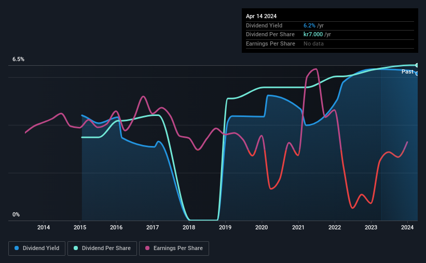The height and width of the screenshot is (263, 426).
Task: Click the 2024 x-axis label
Action: [407, 227]
